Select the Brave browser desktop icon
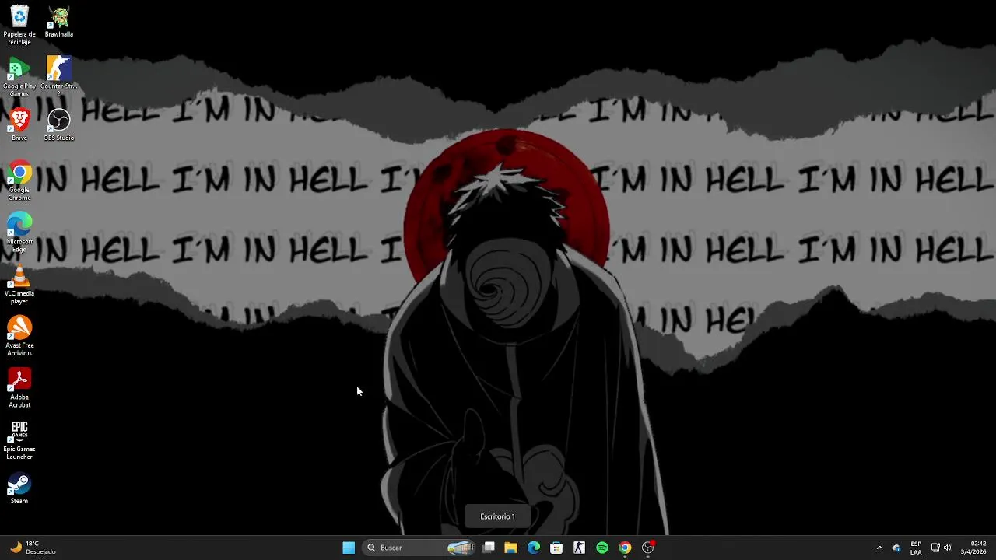 click(19, 125)
